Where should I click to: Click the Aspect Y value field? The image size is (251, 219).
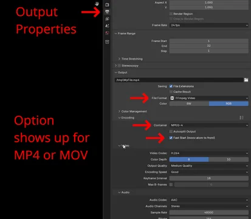click(x=209, y=7)
